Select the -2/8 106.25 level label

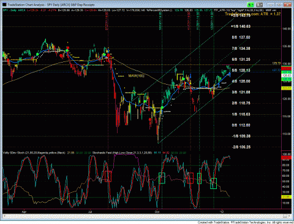tap(241, 147)
